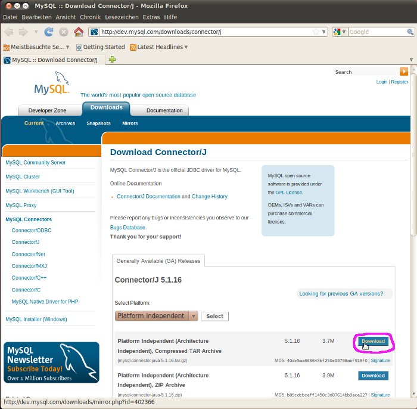Viewport: 417px width, 409px height.
Task: Download the Compressed TAR Archive
Action: 373,342
